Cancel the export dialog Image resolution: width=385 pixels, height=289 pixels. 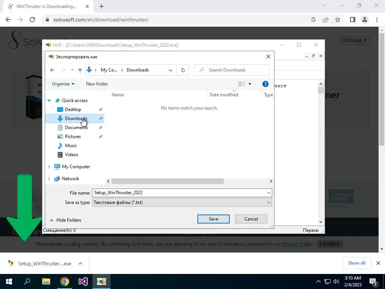click(251, 219)
